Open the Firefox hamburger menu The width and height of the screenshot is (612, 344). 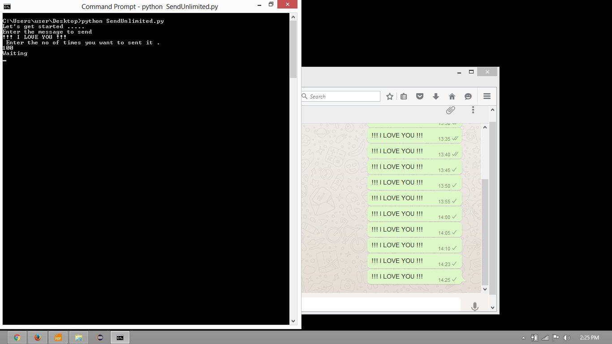(x=487, y=96)
